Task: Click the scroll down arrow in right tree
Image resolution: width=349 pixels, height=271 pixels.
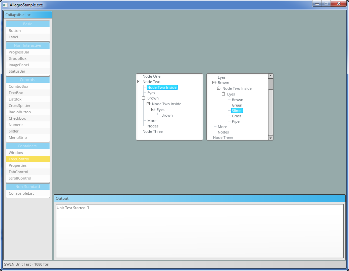Action: pos(270,138)
